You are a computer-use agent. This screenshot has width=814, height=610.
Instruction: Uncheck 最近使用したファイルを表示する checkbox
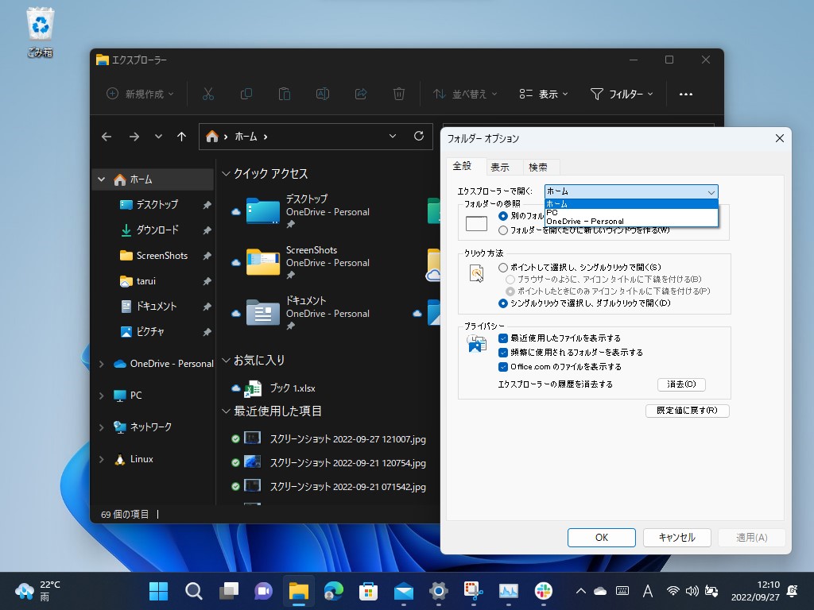tap(502, 337)
